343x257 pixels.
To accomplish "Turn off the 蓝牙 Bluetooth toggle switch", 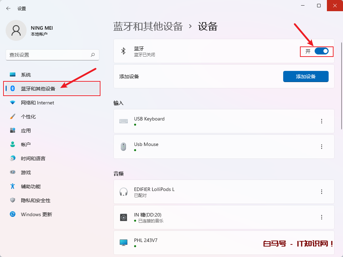I will tap(321, 51).
